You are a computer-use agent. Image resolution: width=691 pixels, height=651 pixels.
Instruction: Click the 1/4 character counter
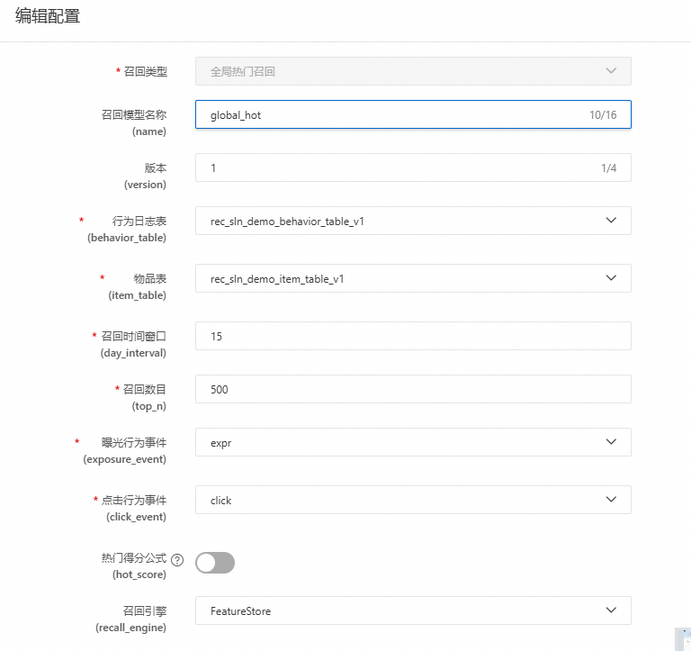click(x=608, y=168)
